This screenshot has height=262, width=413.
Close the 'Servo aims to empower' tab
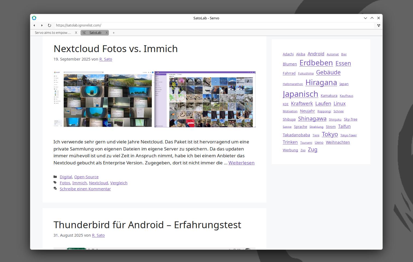tap(76, 33)
